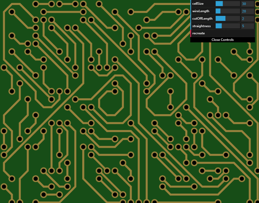This screenshot has height=203, width=259.
Task: Click the recreate button
Action: point(223,33)
